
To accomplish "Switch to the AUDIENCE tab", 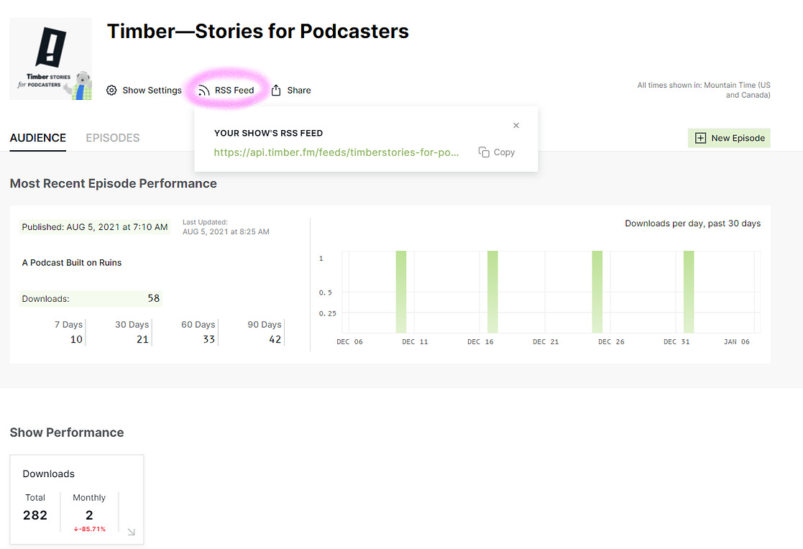I will tap(38, 138).
